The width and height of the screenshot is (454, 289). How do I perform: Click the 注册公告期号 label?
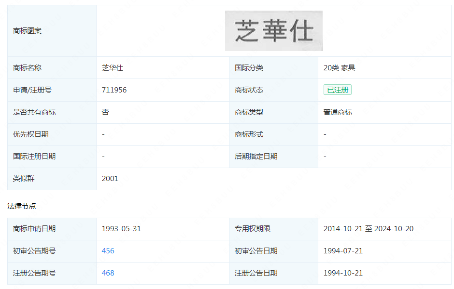coord(34,273)
